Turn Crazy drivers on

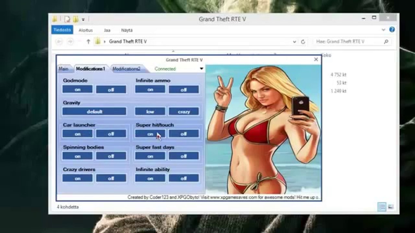click(77, 178)
